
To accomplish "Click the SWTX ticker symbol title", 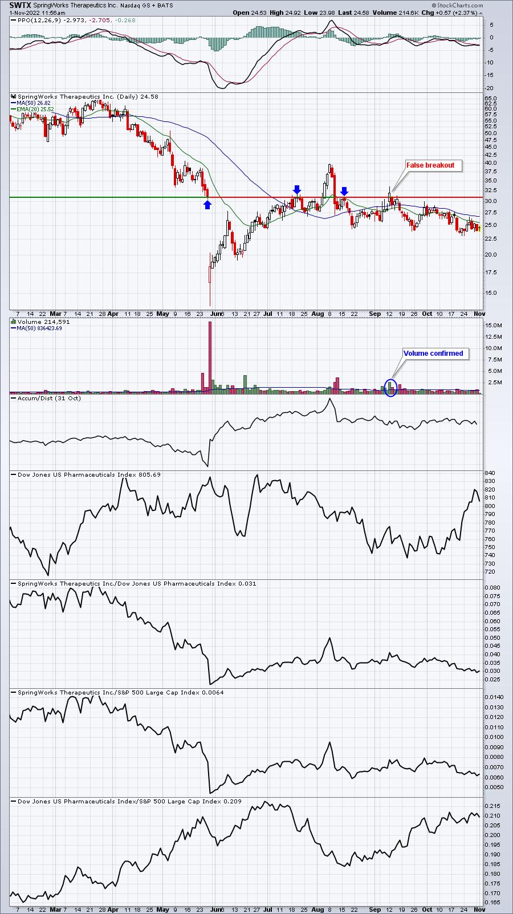I will 20,5.
